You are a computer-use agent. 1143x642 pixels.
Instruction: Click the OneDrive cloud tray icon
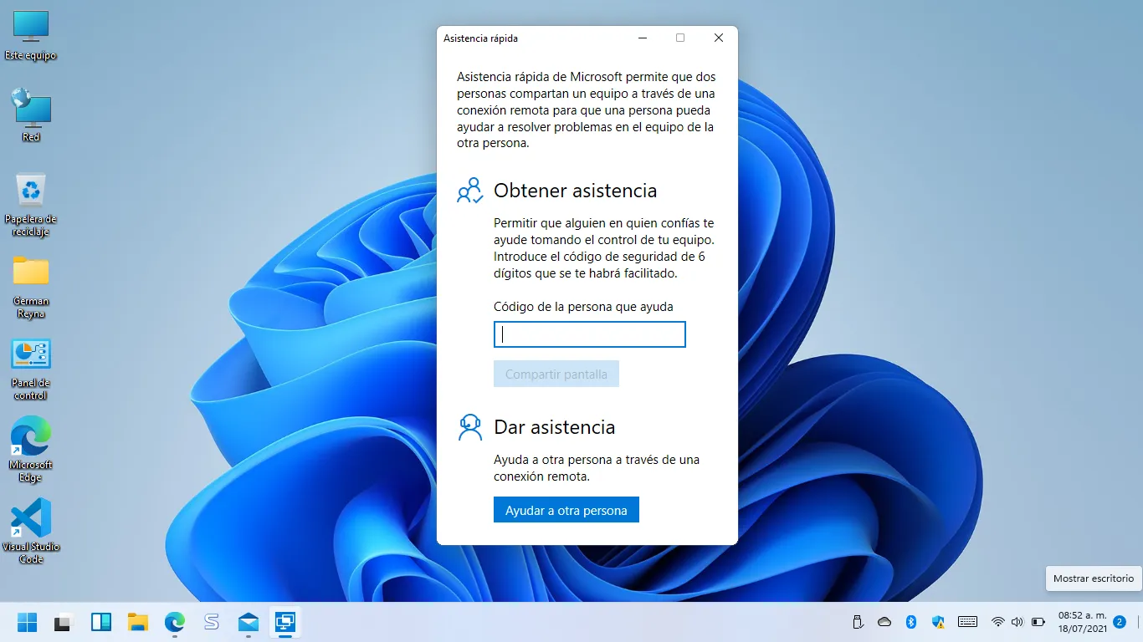[x=884, y=622]
